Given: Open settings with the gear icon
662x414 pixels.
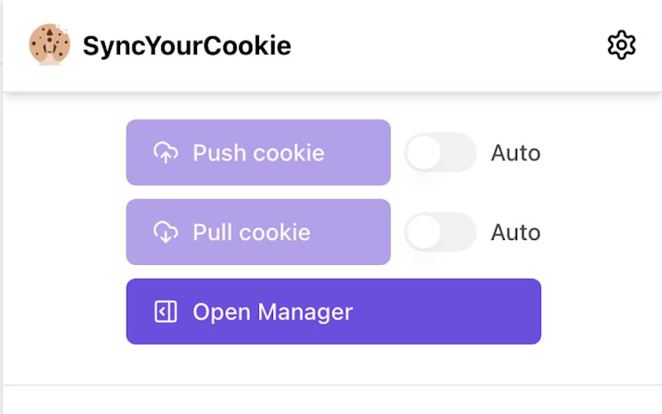Looking at the screenshot, I should pyautogui.click(x=621, y=45).
